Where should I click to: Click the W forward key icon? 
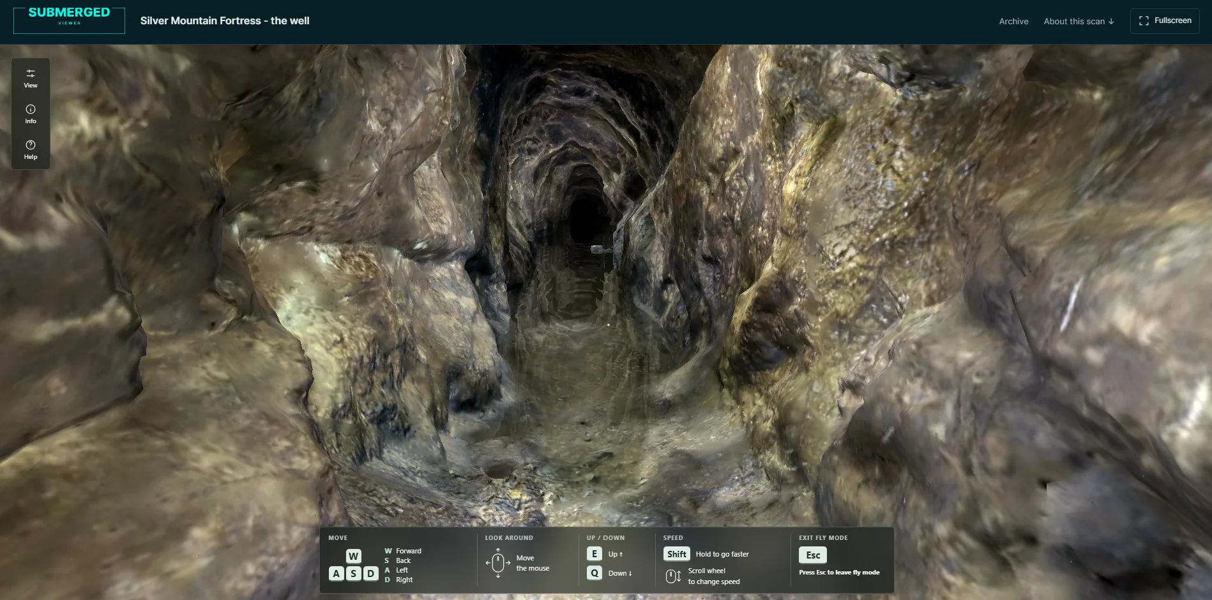(x=354, y=556)
